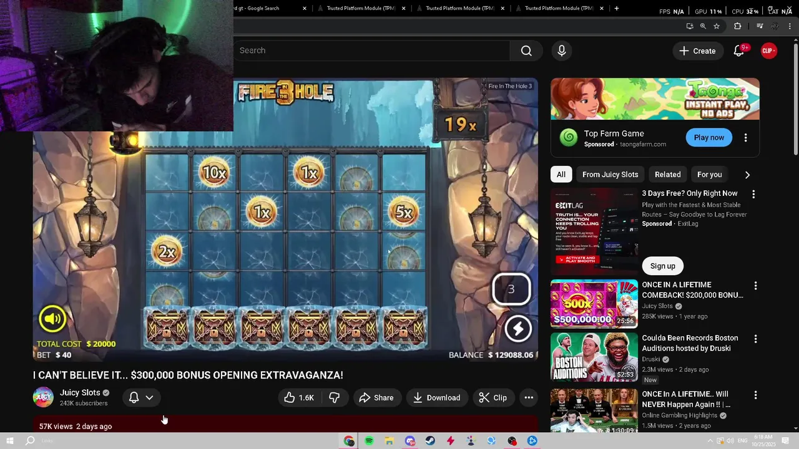Viewport: 799px width, 449px height.
Task: Open browser three-dot menu
Action: (x=790, y=26)
